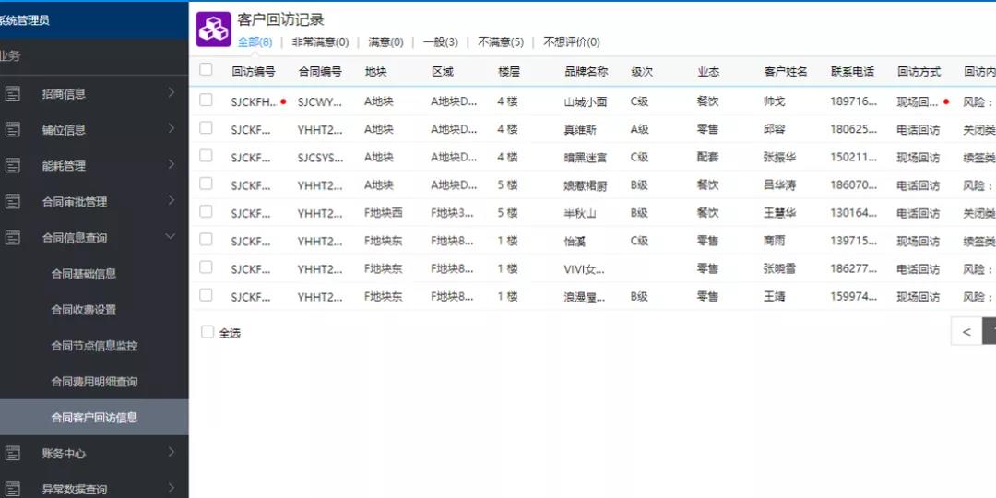
Task: Select the header checkbox in table
Action: point(206,69)
